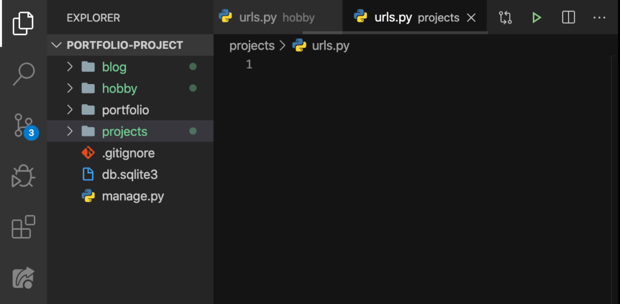The image size is (620, 304).
Task: Click Open Changes compare icon in editor toolbar
Action: pos(506,18)
